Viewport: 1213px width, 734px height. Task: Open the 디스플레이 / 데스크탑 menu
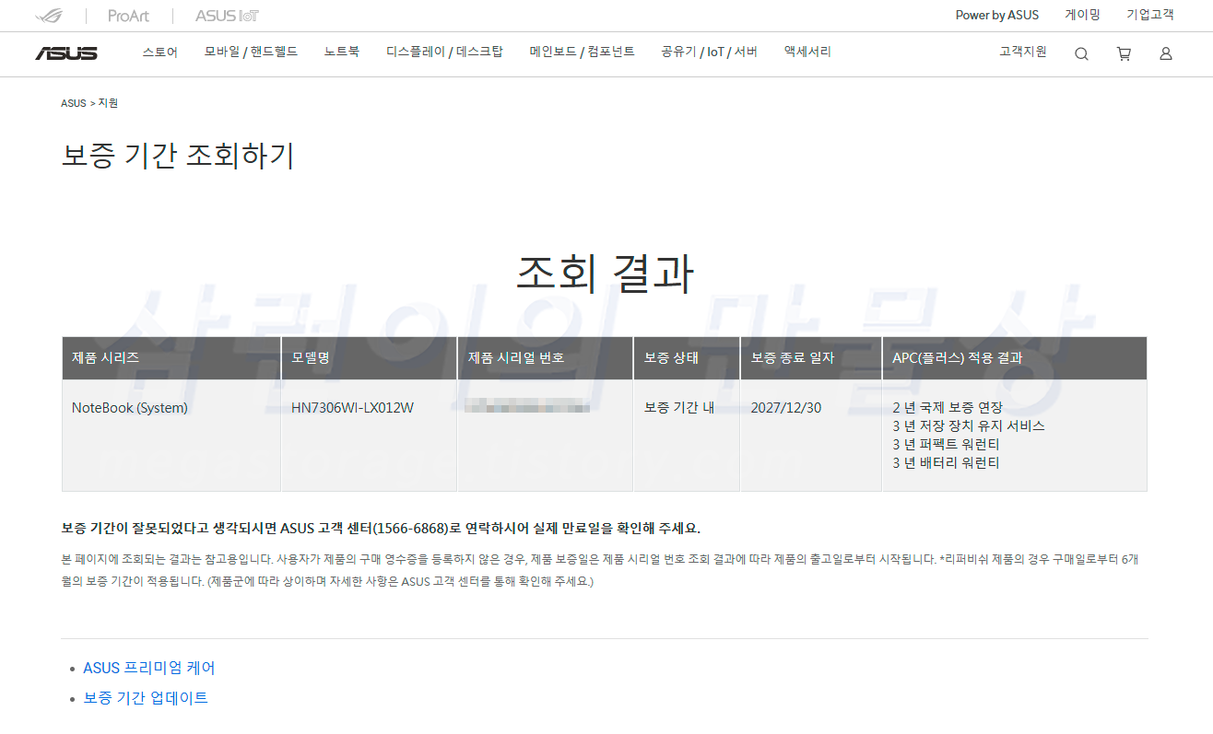tap(444, 52)
